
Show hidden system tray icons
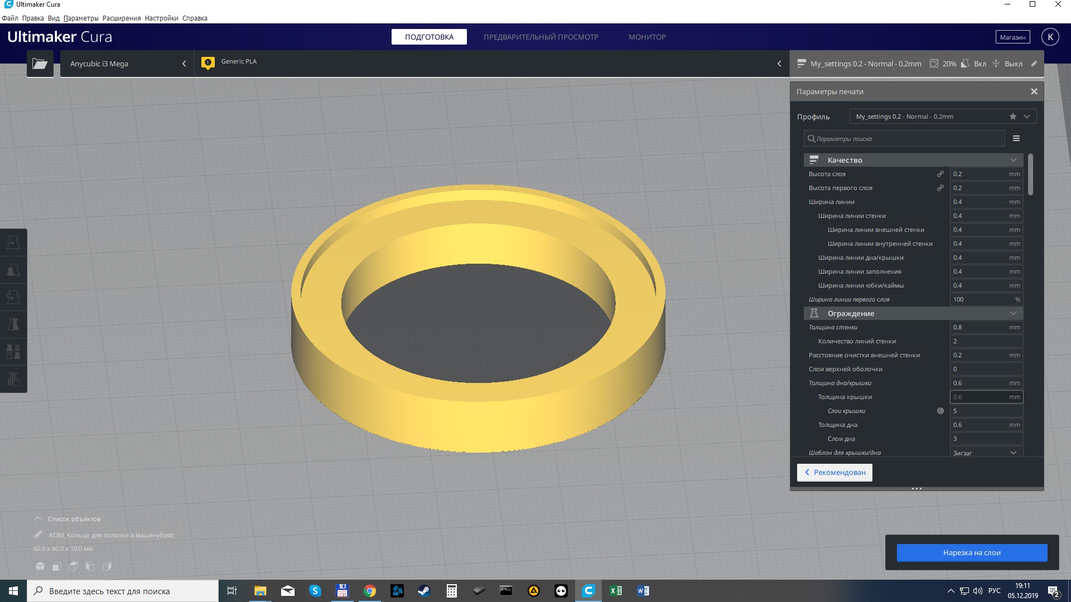pos(951,591)
